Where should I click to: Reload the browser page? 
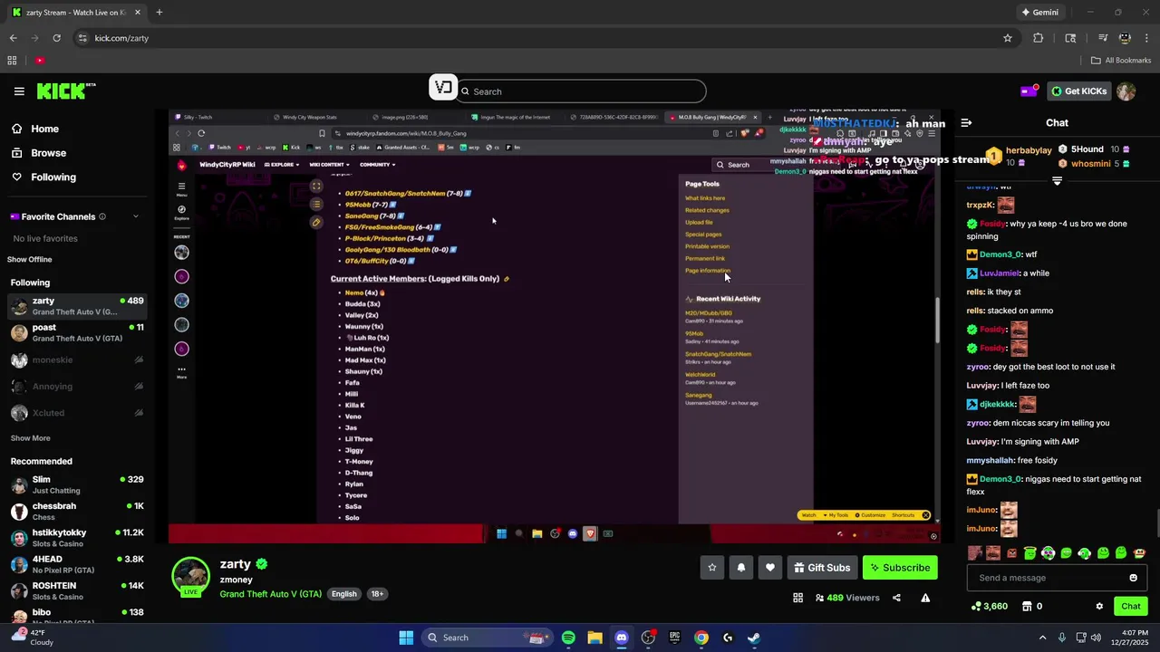tap(56, 38)
